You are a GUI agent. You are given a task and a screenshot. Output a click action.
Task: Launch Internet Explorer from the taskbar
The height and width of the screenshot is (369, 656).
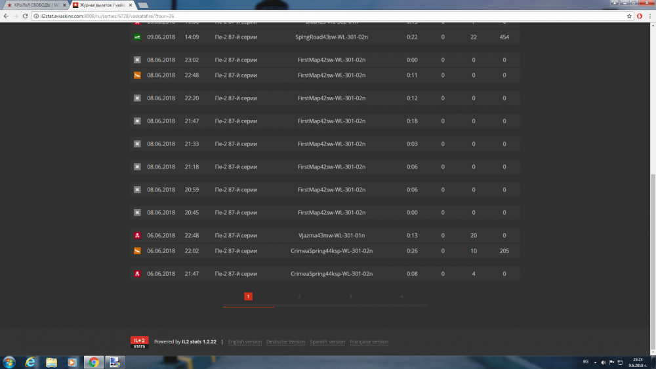[30, 362]
